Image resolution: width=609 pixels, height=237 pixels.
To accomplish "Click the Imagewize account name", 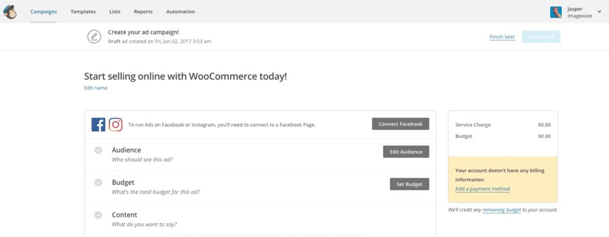I will click(580, 16).
